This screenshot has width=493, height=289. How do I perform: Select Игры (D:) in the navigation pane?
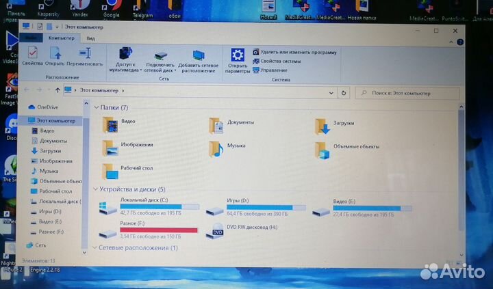pyautogui.click(x=50, y=212)
